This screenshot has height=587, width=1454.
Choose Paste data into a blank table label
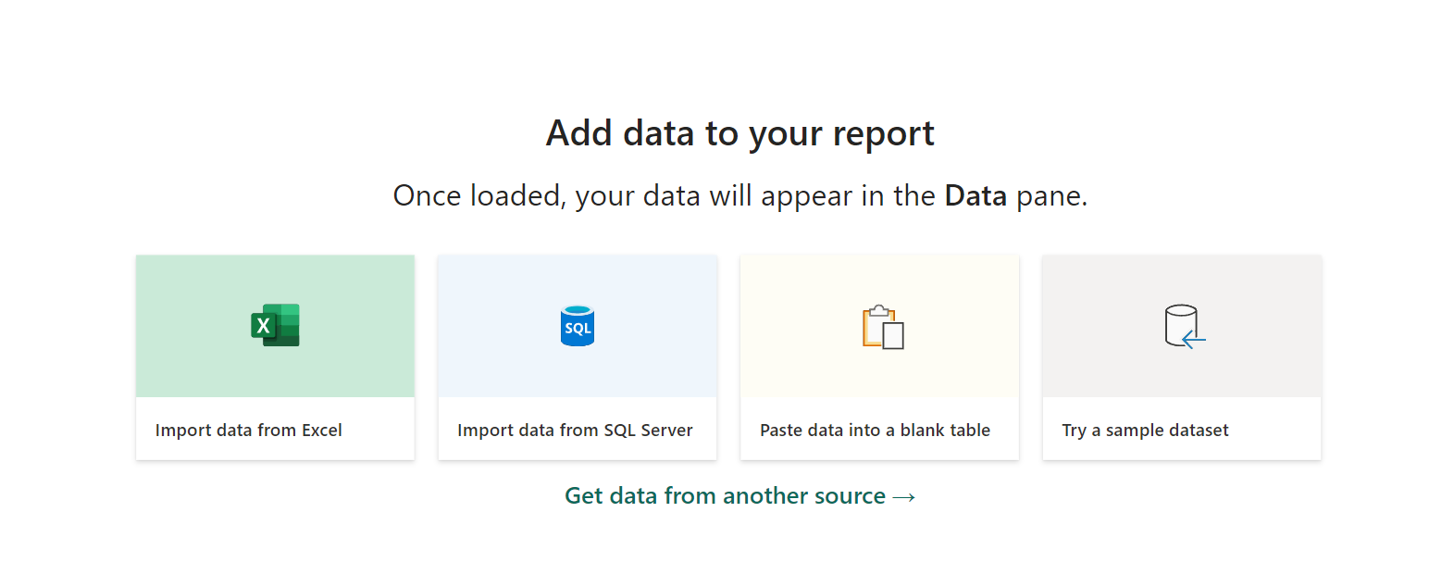click(875, 430)
